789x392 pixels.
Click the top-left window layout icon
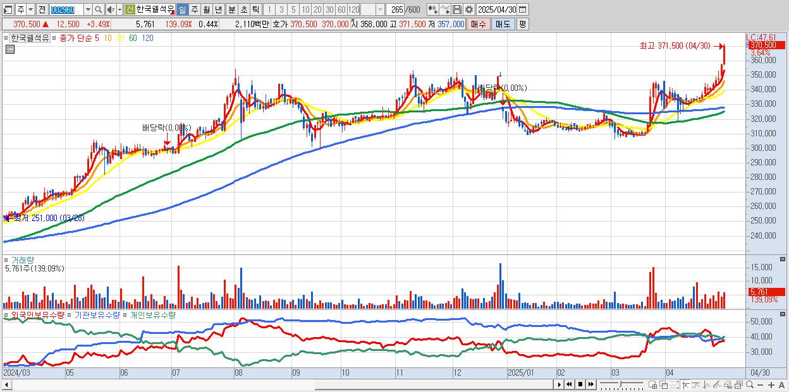pos(8,9)
